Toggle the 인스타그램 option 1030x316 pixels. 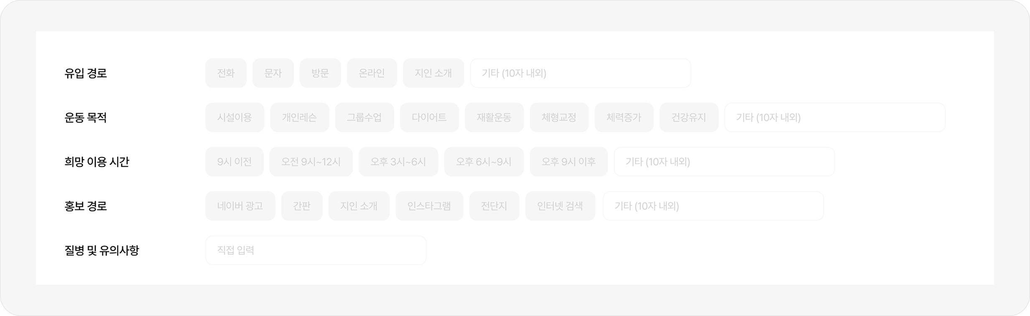[x=429, y=206]
